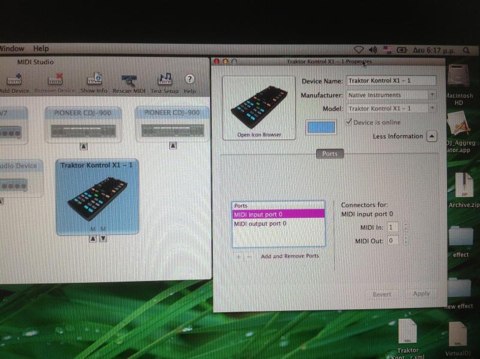Adjust the MIDI Out stepper arrows
Image resolution: width=480 pixels, height=359 pixels.
406,240
